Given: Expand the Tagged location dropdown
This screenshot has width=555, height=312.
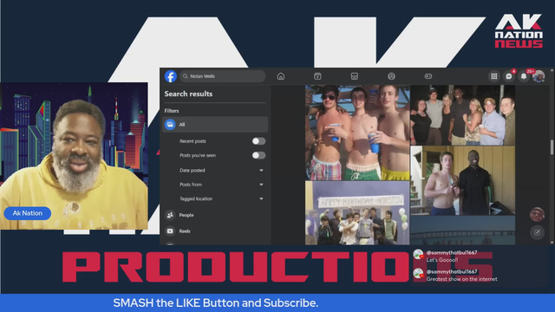Looking at the screenshot, I should pyautogui.click(x=261, y=198).
